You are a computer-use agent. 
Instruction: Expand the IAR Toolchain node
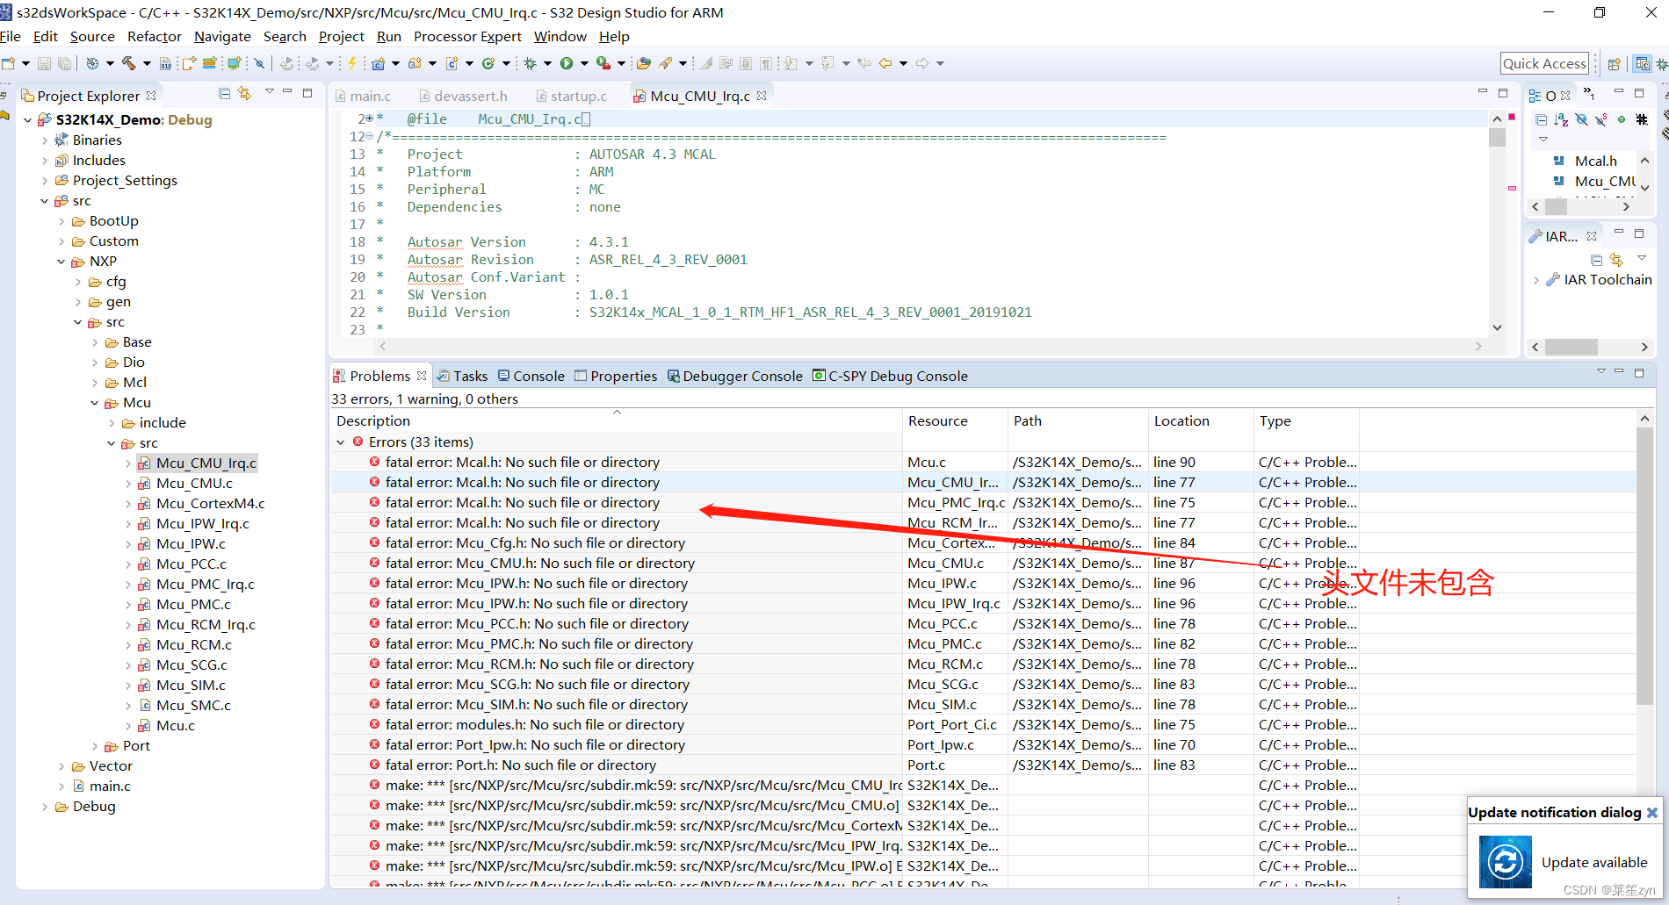point(1535,280)
